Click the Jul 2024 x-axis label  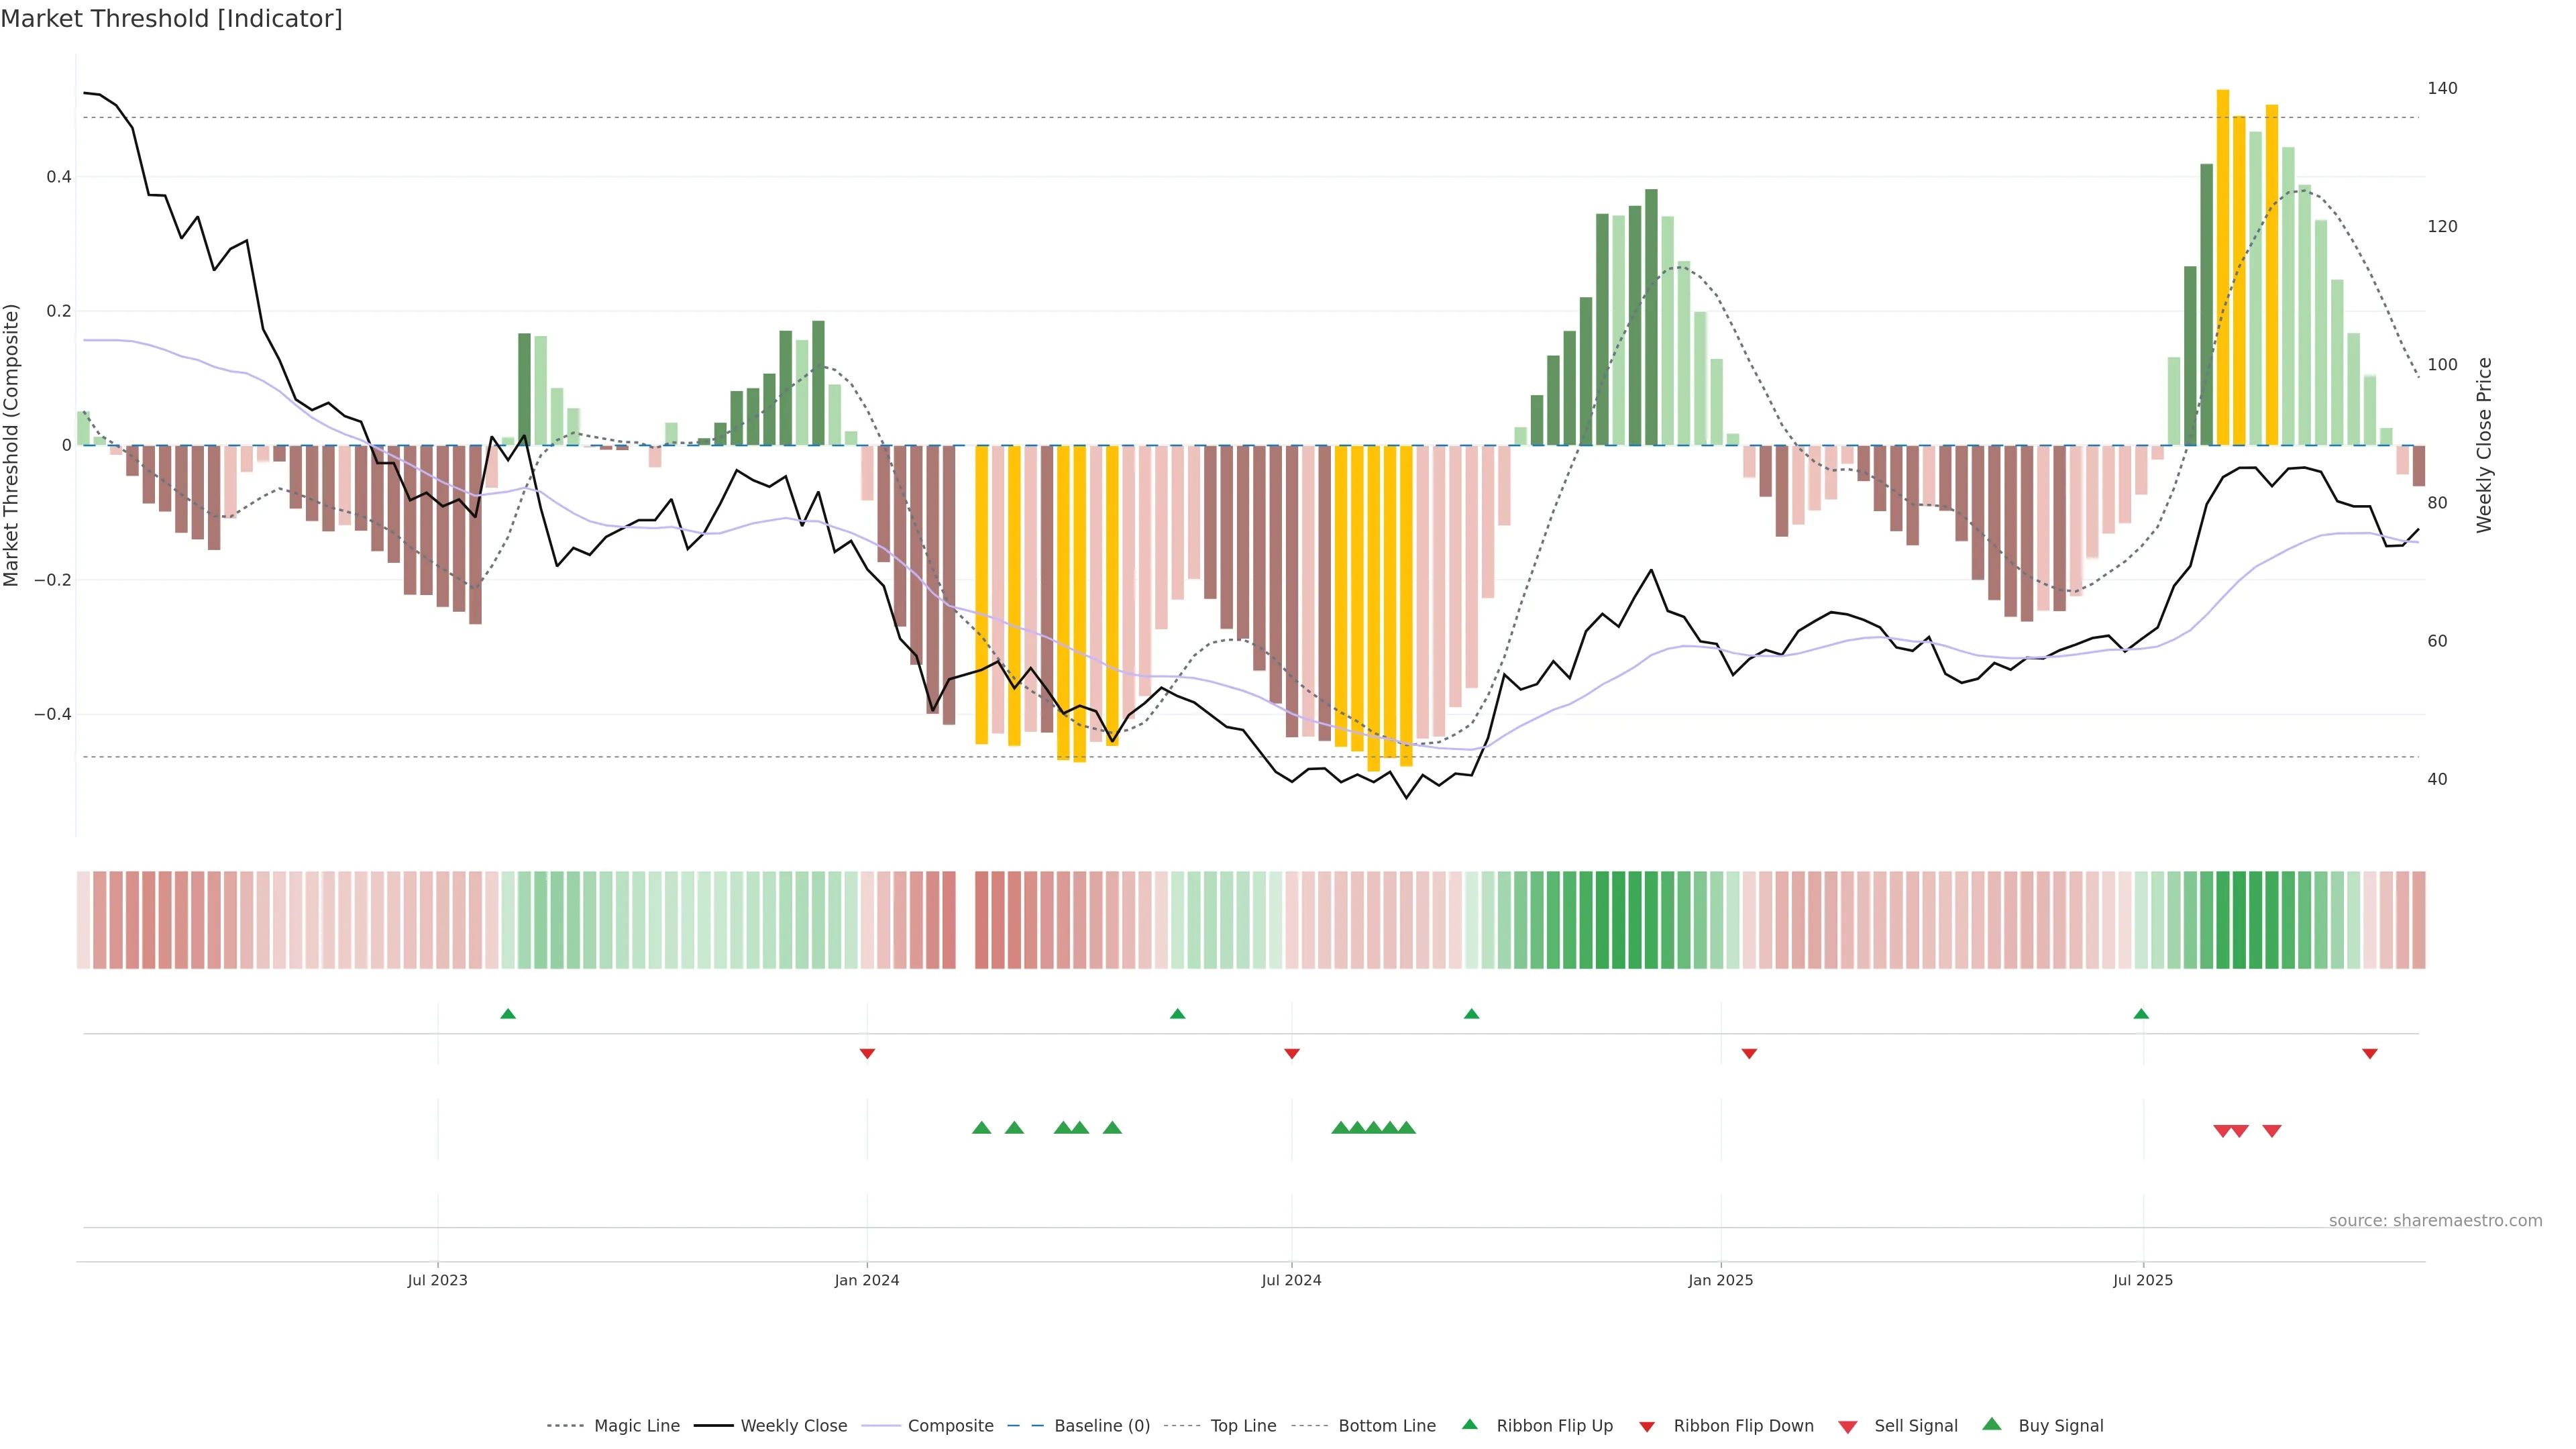click(x=1290, y=1280)
